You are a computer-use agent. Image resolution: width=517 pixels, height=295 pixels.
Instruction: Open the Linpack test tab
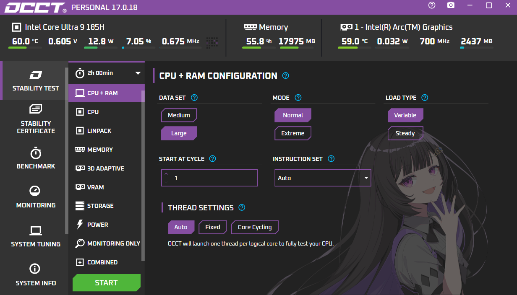click(x=105, y=131)
